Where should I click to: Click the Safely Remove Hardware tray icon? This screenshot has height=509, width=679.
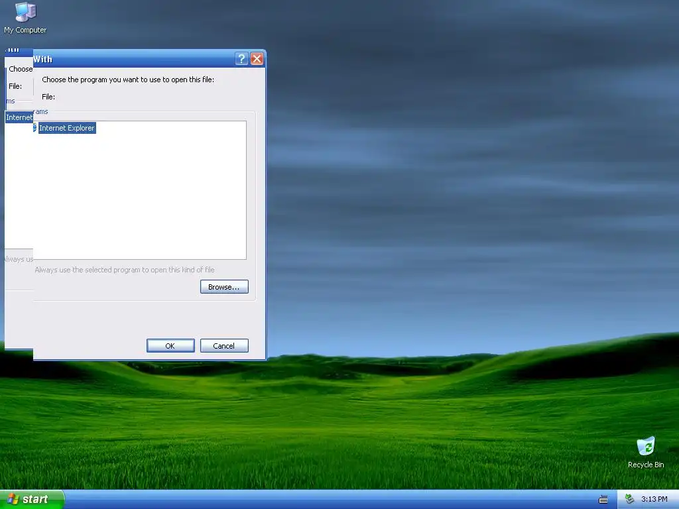pos(630,499)
